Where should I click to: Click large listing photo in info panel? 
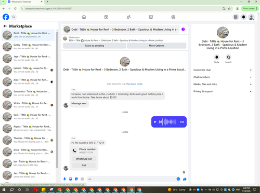(x=223, y=33)
